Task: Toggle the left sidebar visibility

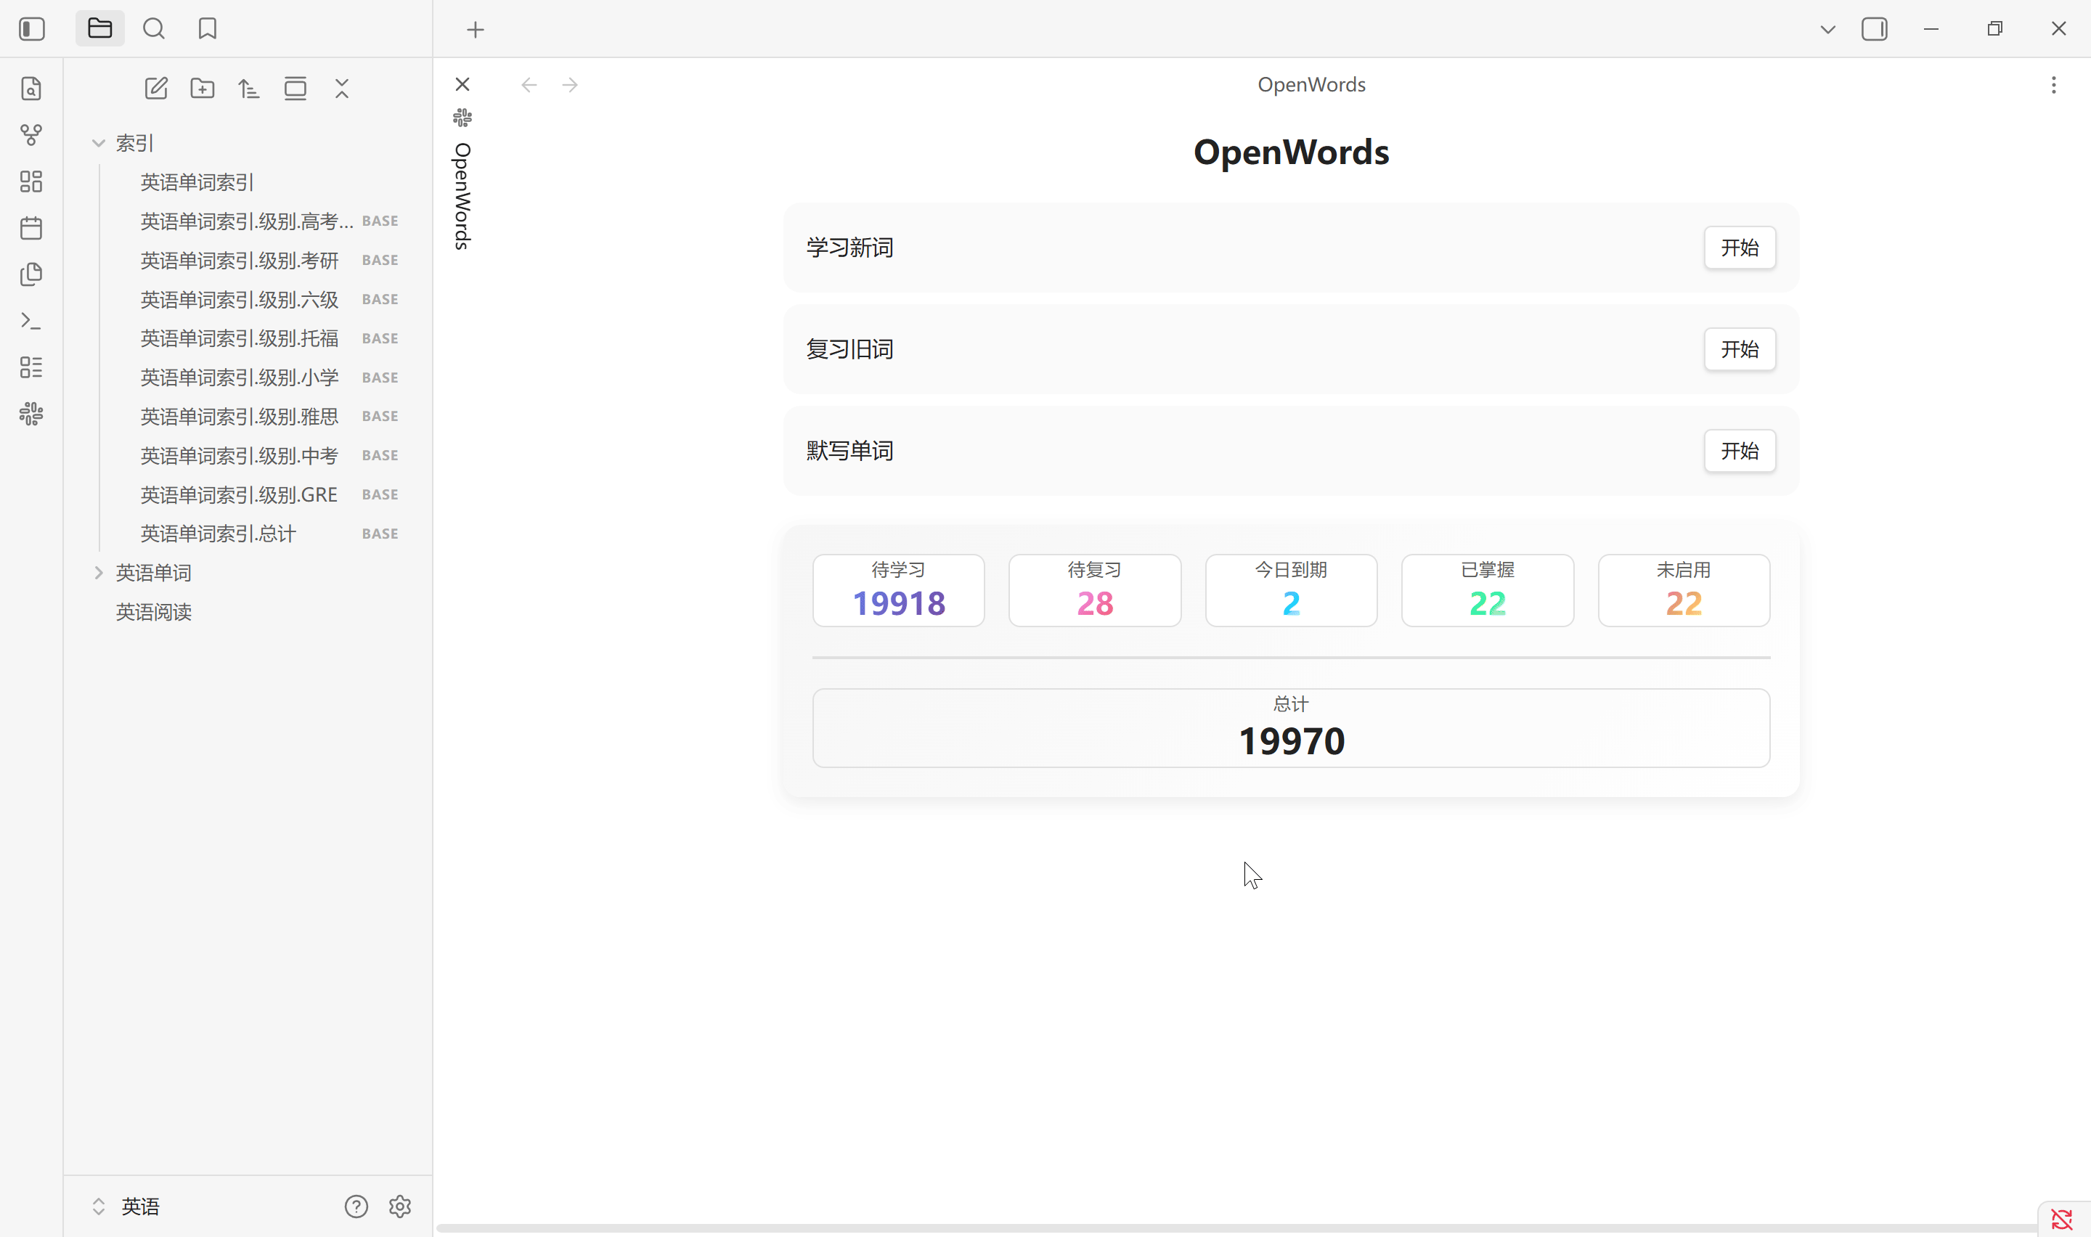Action: coord(32,29)
